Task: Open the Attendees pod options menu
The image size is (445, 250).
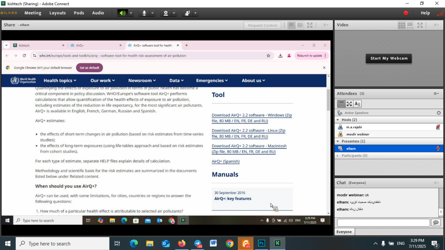Action: coord(436,94)
